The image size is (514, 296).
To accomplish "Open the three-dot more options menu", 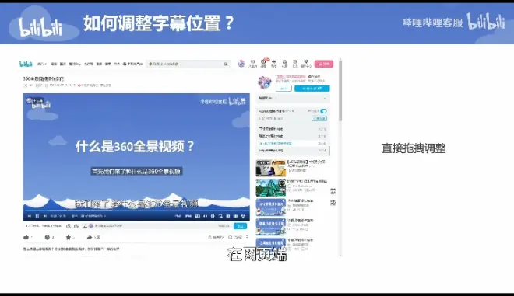I will click(x=247, y=237).
